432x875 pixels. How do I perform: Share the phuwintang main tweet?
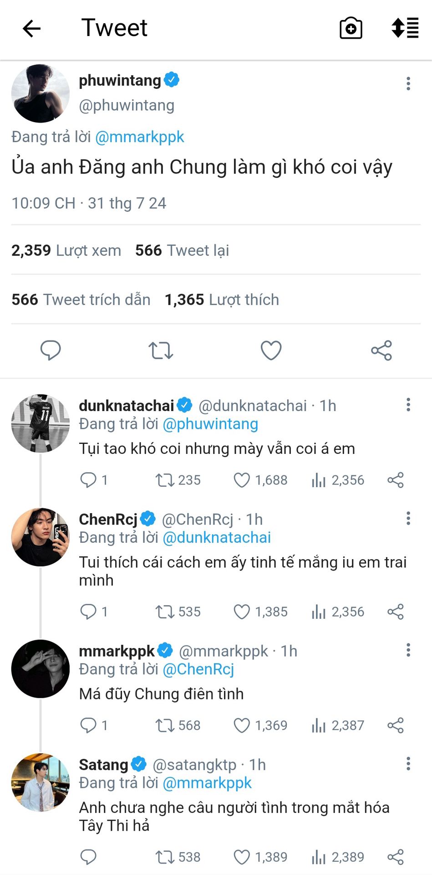(381, 350)
